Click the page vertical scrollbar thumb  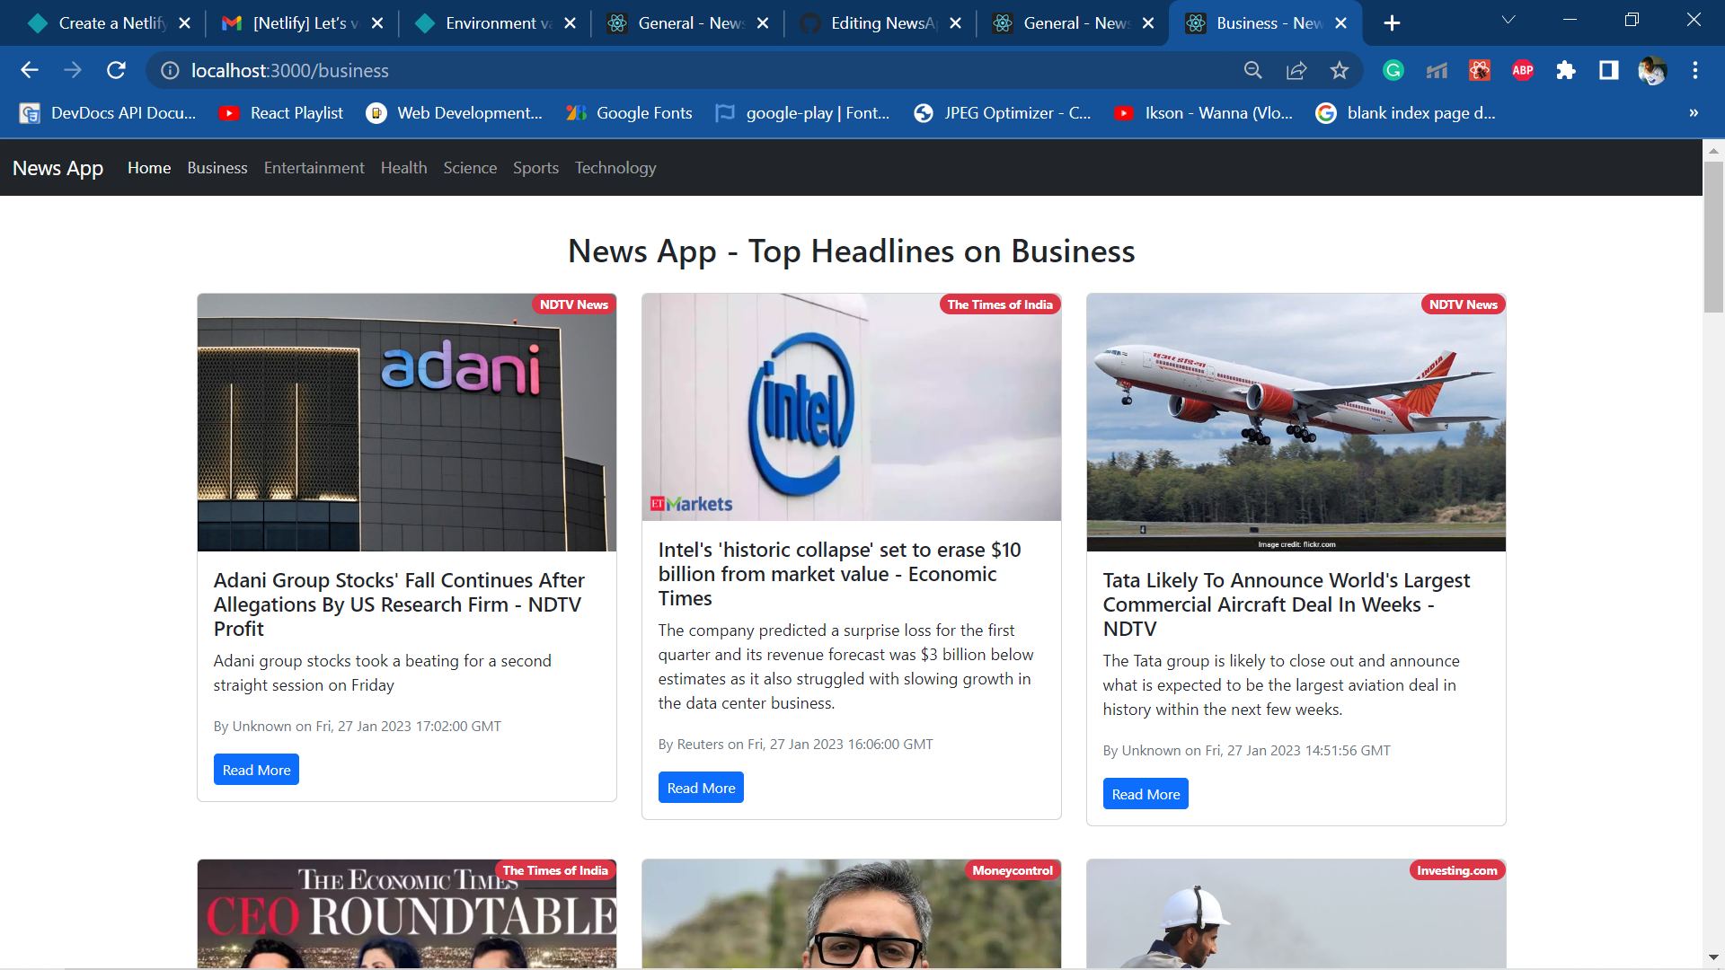(x=1713, y=236)
